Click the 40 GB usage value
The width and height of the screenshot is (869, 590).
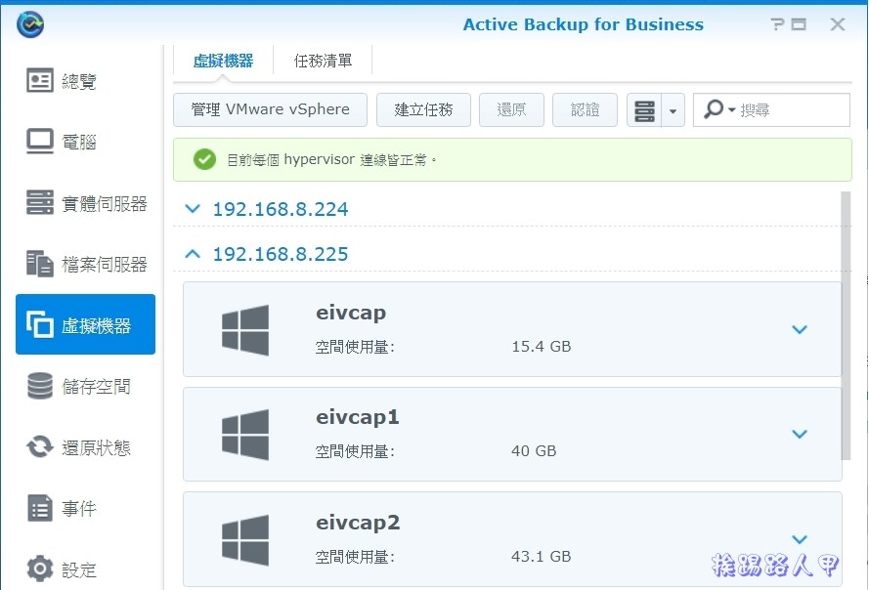click(x=534, y=450)
